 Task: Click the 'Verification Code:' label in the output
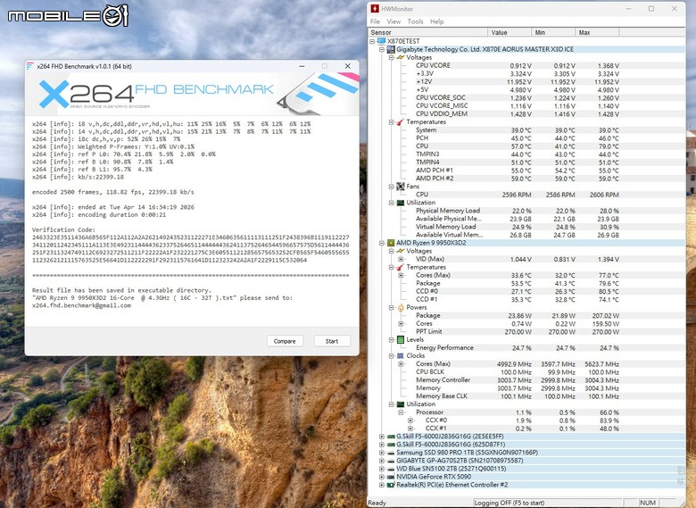[x=63, y=229]
